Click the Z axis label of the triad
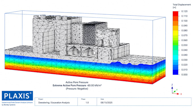 (172, 85)
